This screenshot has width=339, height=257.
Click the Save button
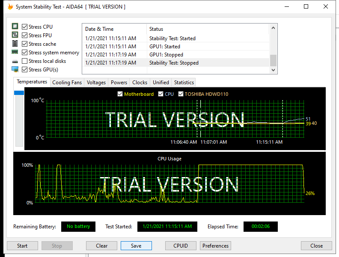[136, 246]
